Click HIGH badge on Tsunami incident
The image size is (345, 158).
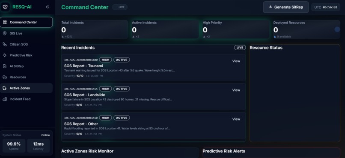point(105,60)
